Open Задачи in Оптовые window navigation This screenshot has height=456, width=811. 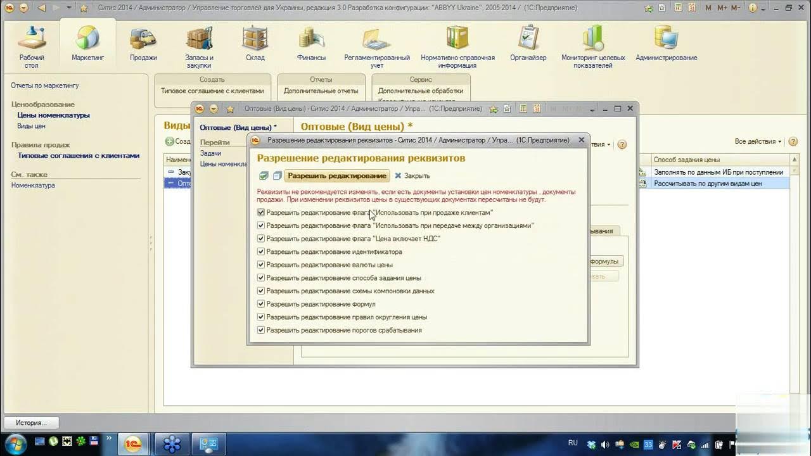pyautogui.click(x=211, y=153)
